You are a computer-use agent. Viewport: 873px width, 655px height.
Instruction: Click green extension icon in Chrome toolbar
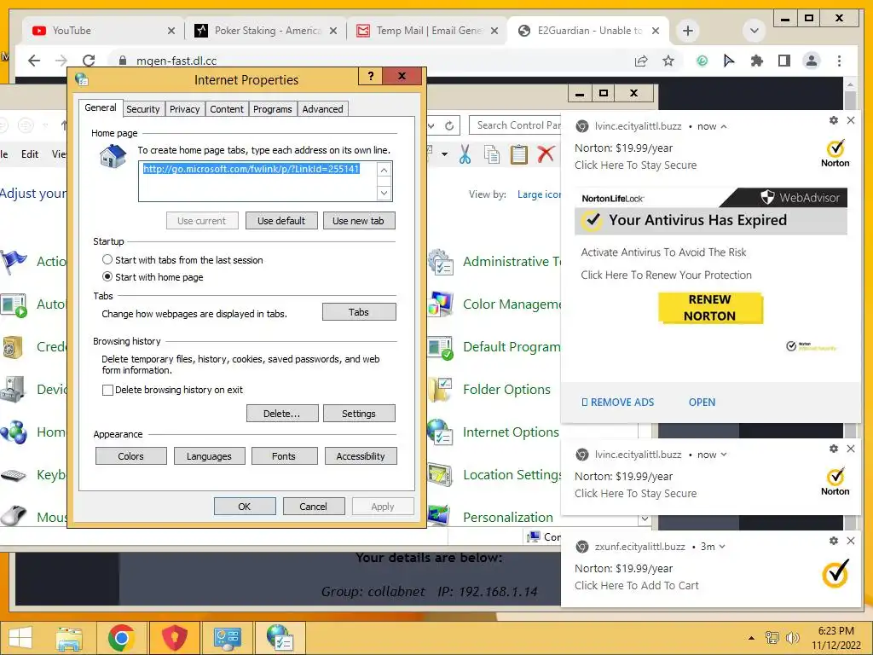702,61
